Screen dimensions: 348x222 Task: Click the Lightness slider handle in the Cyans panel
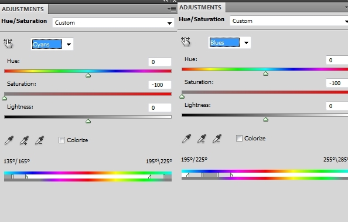tap(88, 121)
